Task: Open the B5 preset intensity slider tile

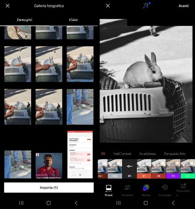Action: coord(129,169)
